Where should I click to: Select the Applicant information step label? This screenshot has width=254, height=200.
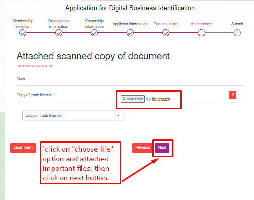click(x=130, y=24)
